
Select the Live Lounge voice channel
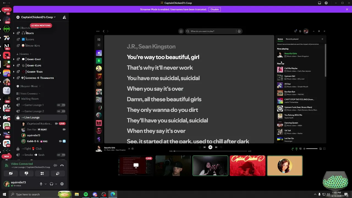(41, 117)
